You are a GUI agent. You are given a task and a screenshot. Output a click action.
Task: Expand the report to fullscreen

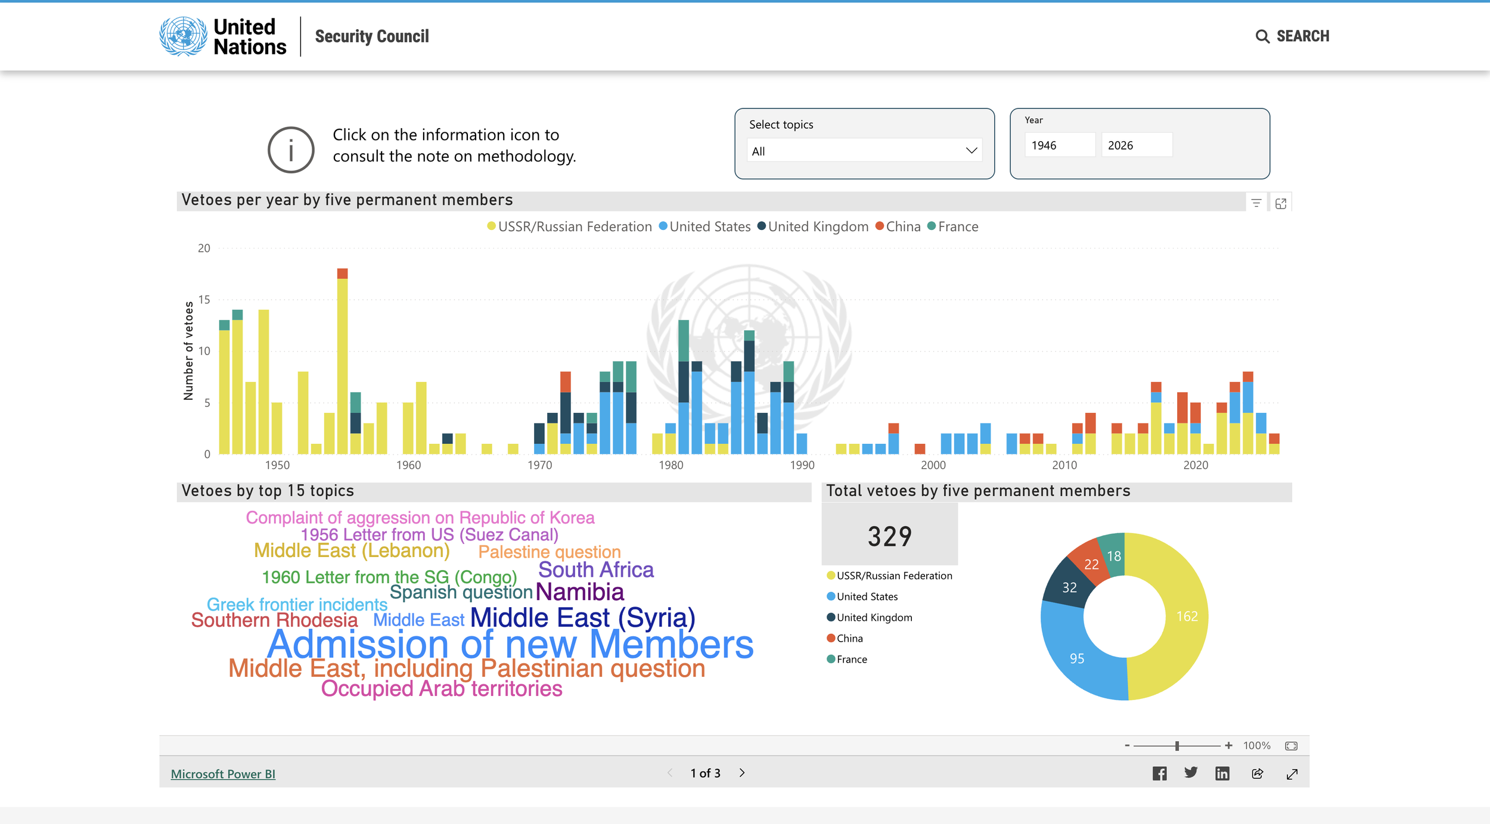(1293, 773)
